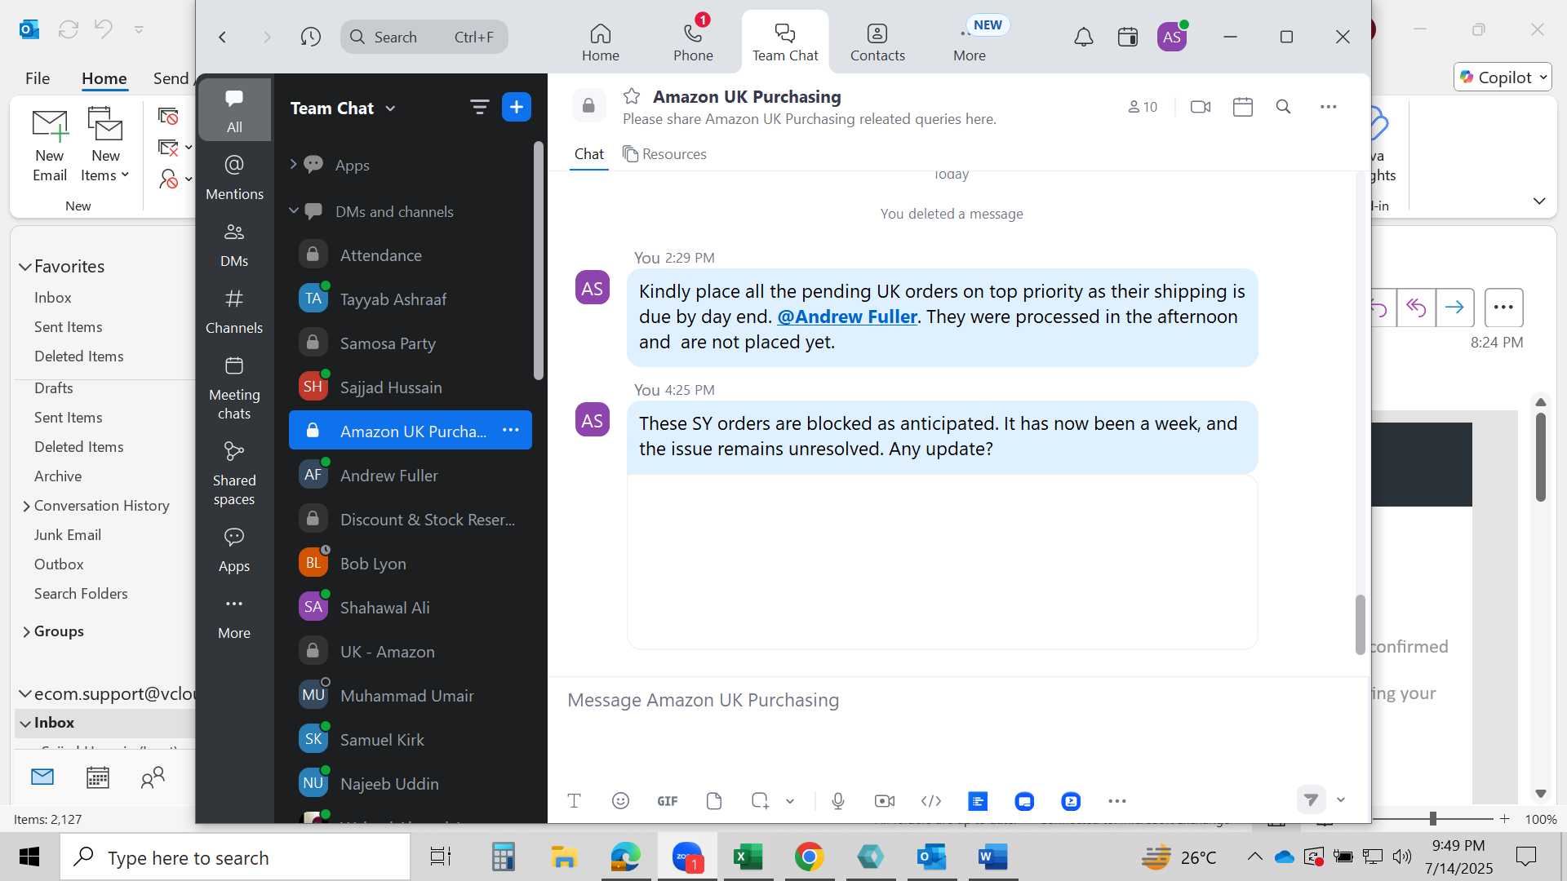Open the Discount & Stock Reser... channel
1567x881 pixels.
pyautogui.click(x=411, y=519)
